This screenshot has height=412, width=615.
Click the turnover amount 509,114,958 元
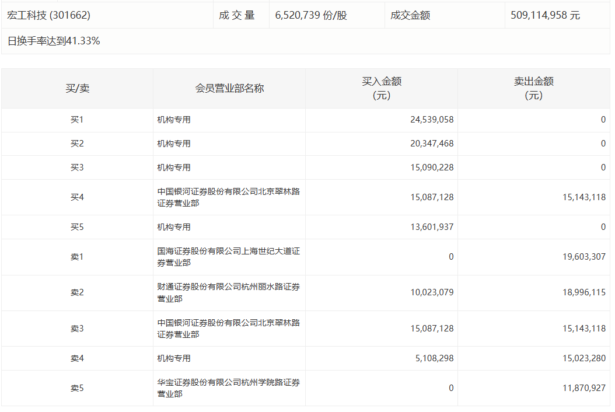[x=545, y=16]
